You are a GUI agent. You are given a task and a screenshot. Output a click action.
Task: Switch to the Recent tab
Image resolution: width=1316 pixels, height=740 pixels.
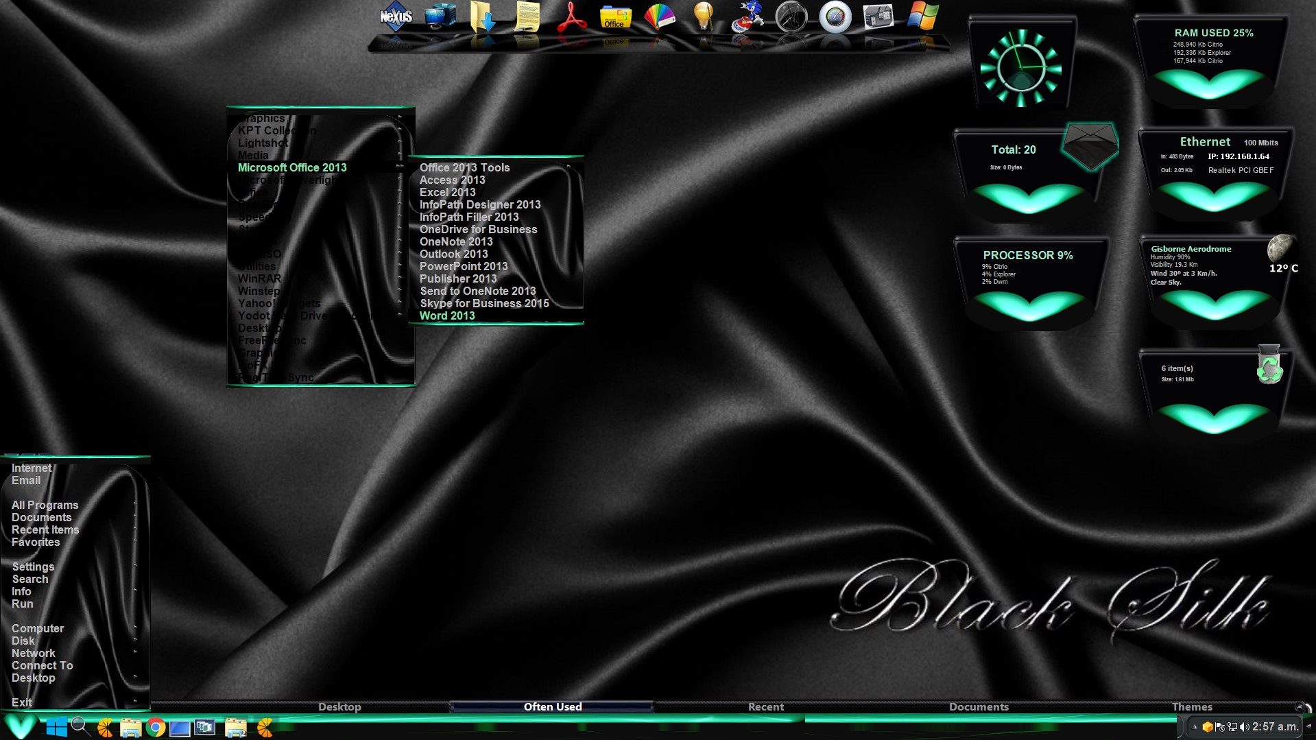(x=765, y=706)
